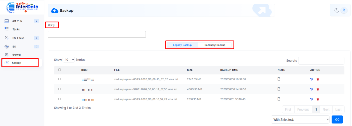
Task: Click the List VPS count badge 2
Action: (x=36, y=21)
